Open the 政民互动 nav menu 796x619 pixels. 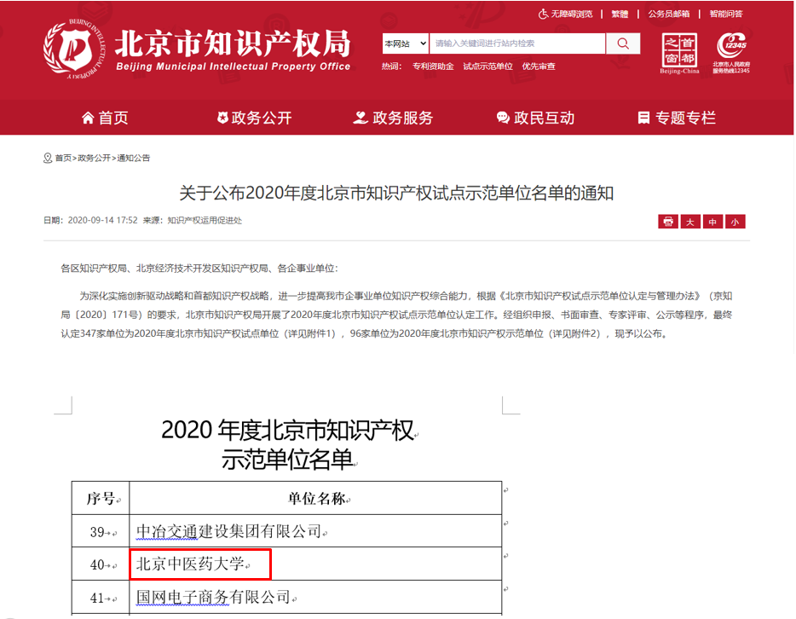(x=535, y=118)
